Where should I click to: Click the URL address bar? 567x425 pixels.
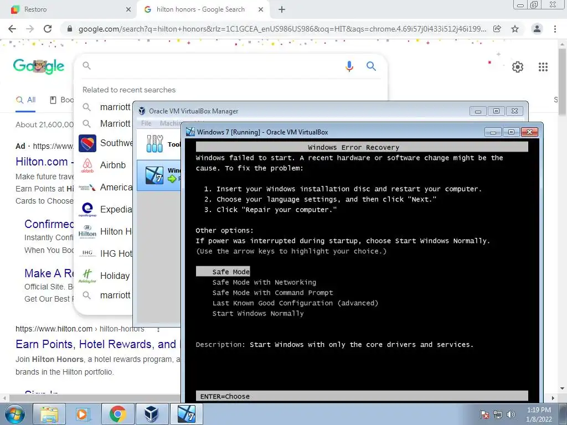click(x=282, y=29)
